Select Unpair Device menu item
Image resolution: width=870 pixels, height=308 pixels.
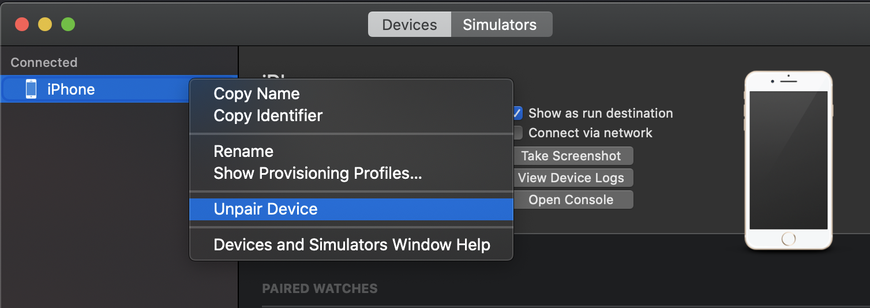[266, 209]
